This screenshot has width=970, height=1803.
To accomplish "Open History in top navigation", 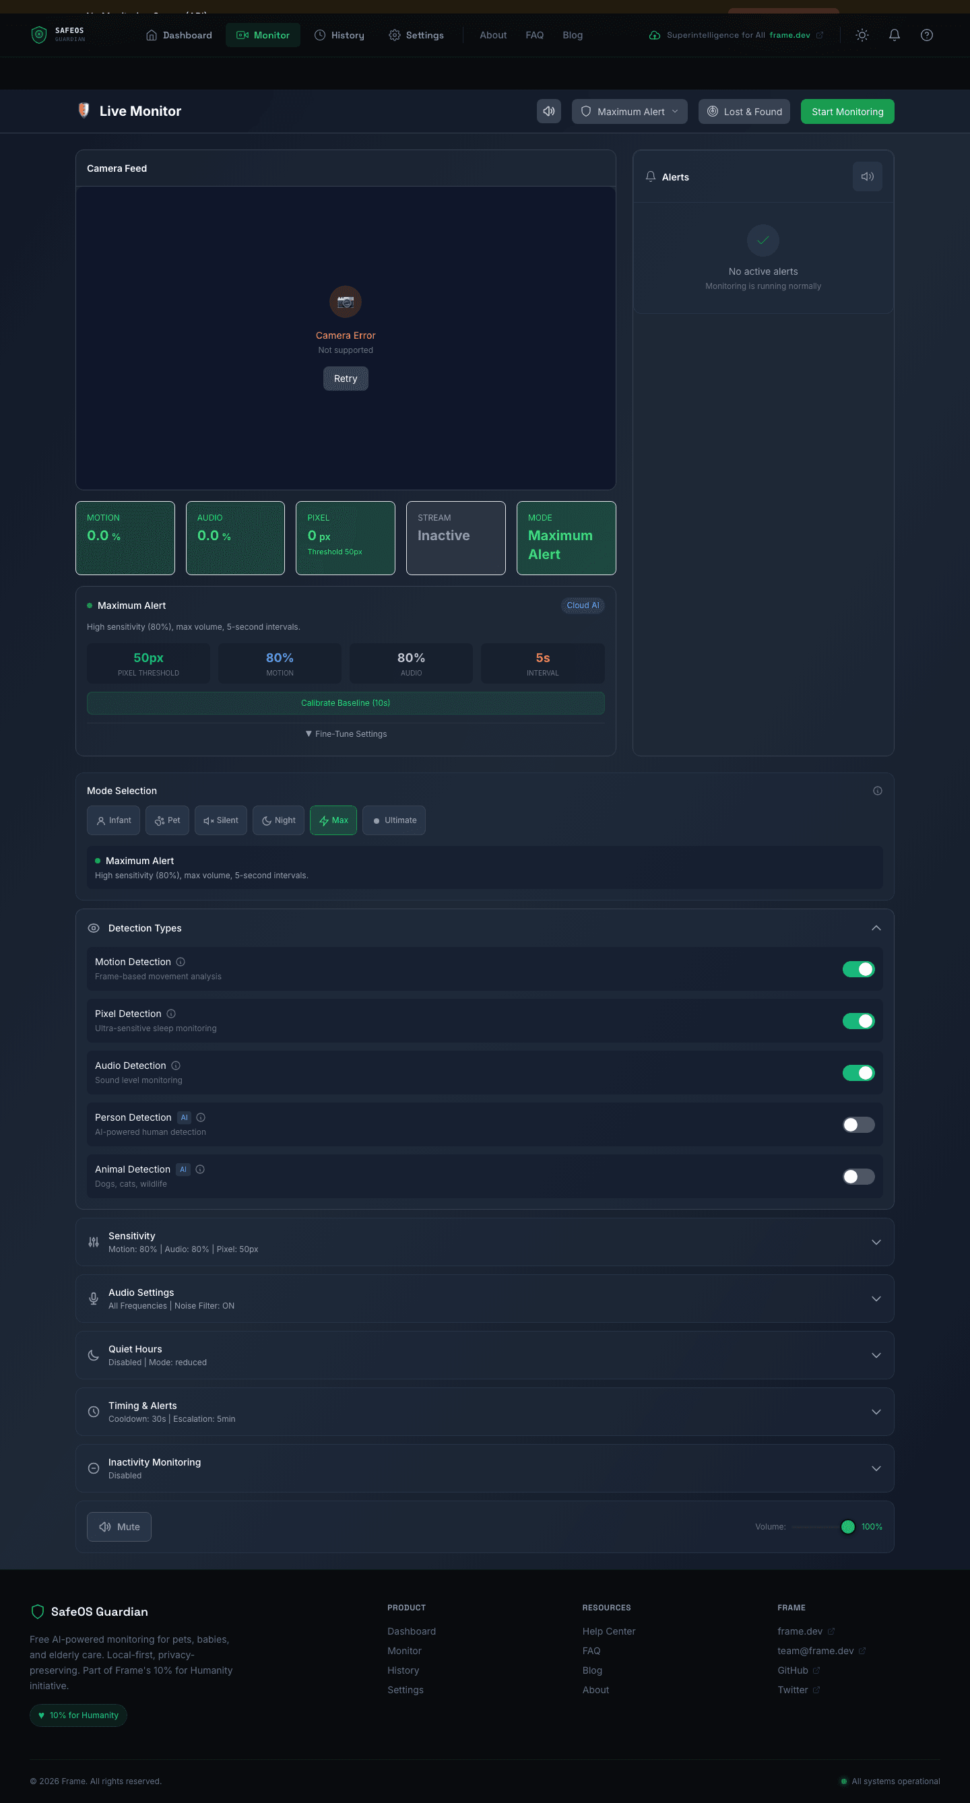I will [339, 35].
